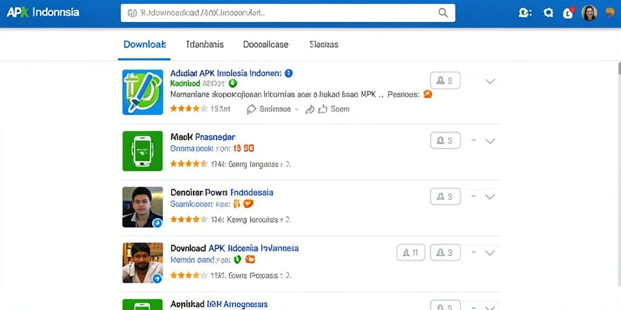Click orange check icon after Pesrioes
Viewport: 621px width, 310px height.
(x=428, y=94)
